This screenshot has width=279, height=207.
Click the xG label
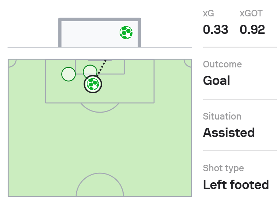point(209,14)
